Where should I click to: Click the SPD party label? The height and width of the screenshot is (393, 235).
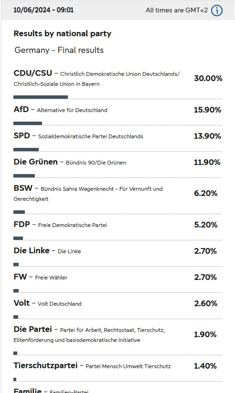click(x=21, y=135)
